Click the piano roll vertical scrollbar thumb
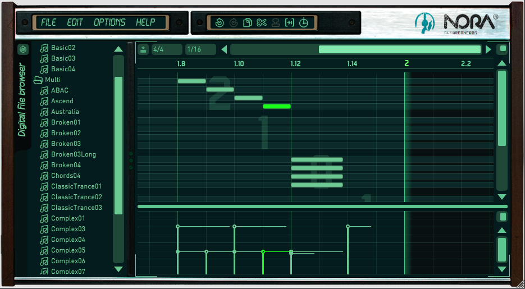This screenshot has width=525, height=289. [x=502, y=108]
